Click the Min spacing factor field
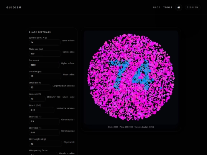 point(43,154)
